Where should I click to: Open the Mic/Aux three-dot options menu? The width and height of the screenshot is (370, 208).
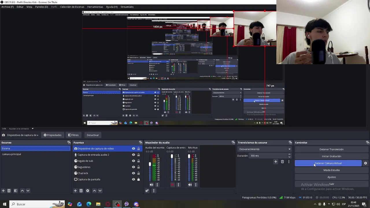tap(196, 185)
